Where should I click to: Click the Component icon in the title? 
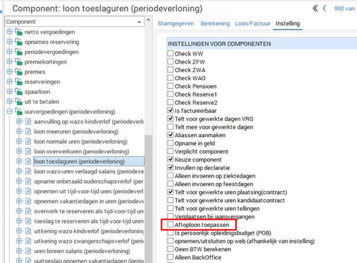click(5, 9)
